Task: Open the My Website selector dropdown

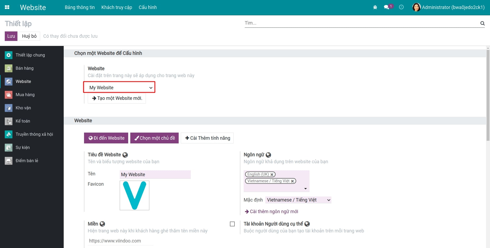Action: (x=119, y=87)
